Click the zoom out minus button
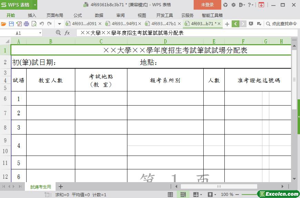Image resolution: width=300 pixels, height=198 pixels. point(237,195)
